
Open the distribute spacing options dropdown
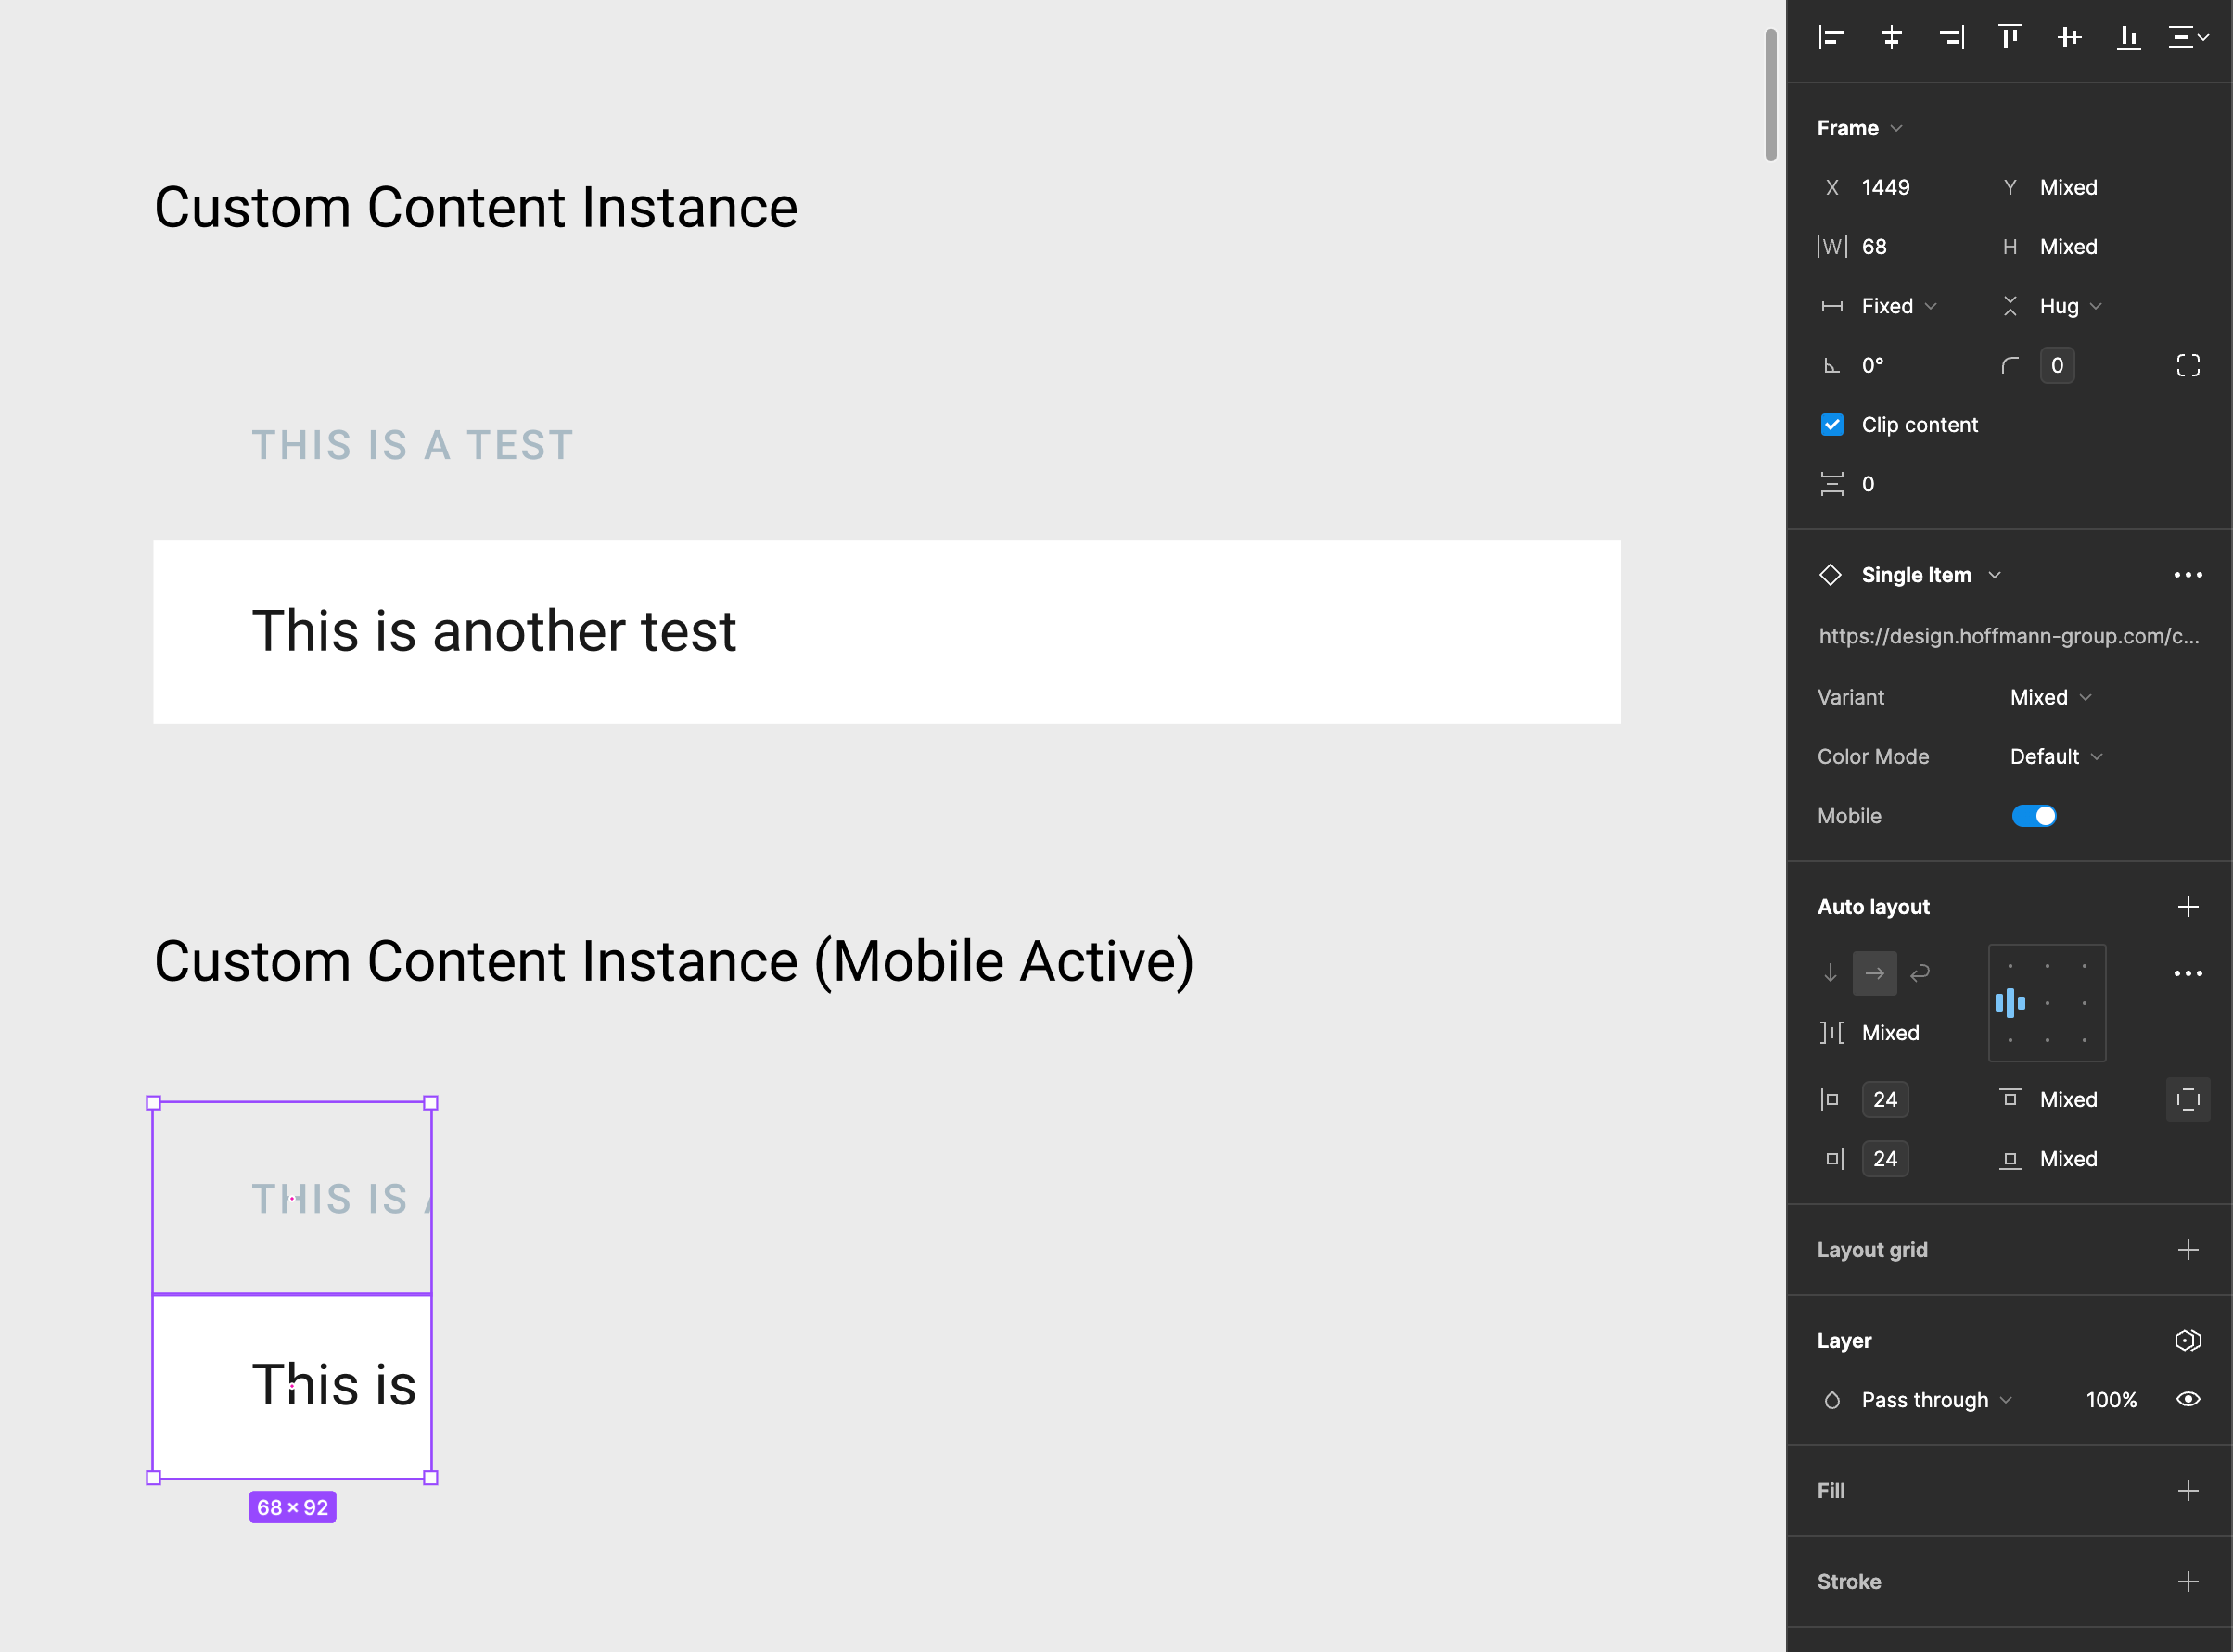[2188, 38]
